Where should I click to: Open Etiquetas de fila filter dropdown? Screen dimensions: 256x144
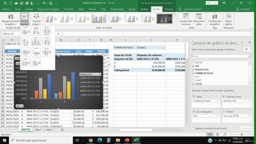(135, 59)
